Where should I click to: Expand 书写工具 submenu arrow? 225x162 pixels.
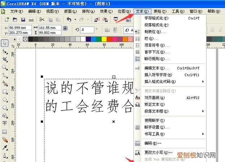203,134
